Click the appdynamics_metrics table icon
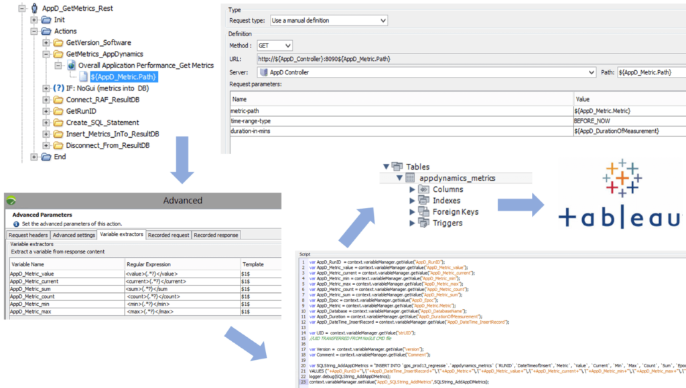The image size is (686, 388). pos(410,178)
